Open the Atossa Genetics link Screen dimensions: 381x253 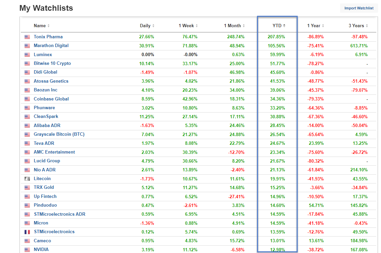click(51, 81)
